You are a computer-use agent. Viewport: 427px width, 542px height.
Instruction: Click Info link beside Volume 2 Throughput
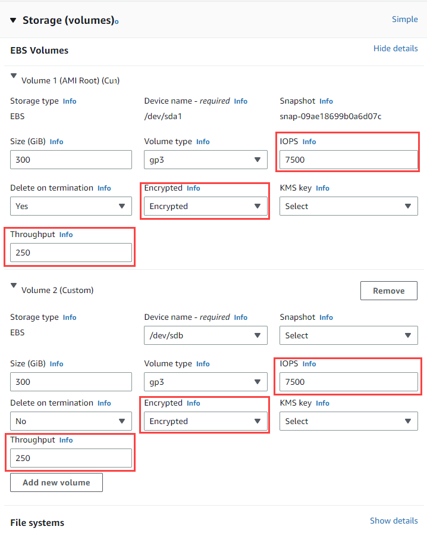point(66,440)
